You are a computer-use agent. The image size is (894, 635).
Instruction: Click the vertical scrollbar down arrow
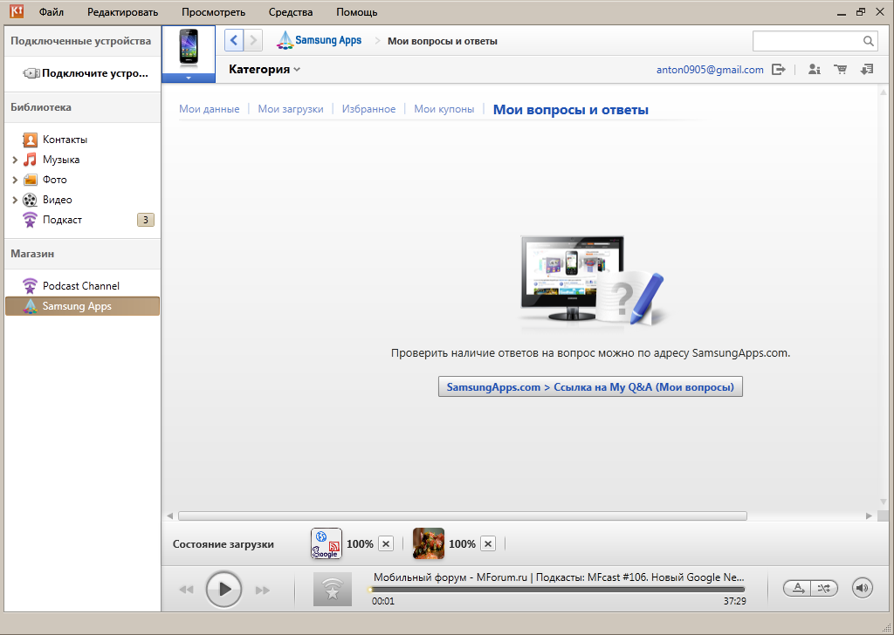pyautogui.click(x=884, y=502)
